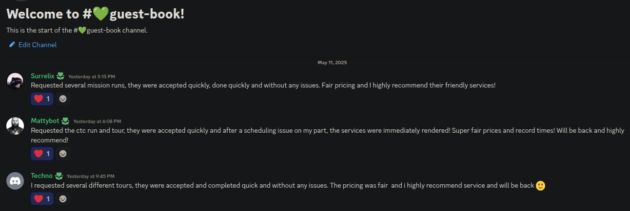Screen dimensions: 630x211
Task: Click the Surrelix username
Action: coord(42,76)
